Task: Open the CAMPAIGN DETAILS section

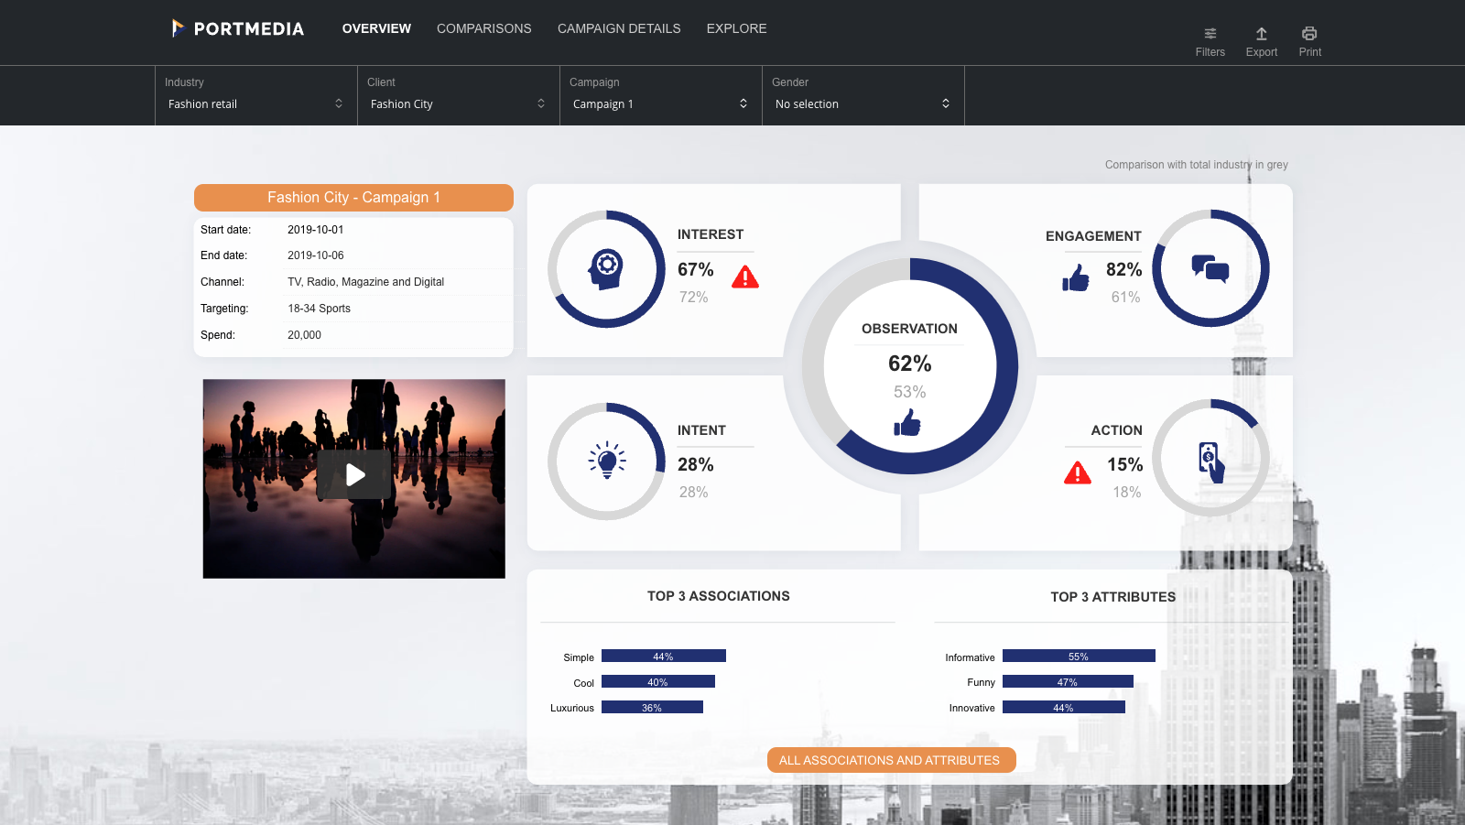Action: pyautogui.click(x=619, y=28)
